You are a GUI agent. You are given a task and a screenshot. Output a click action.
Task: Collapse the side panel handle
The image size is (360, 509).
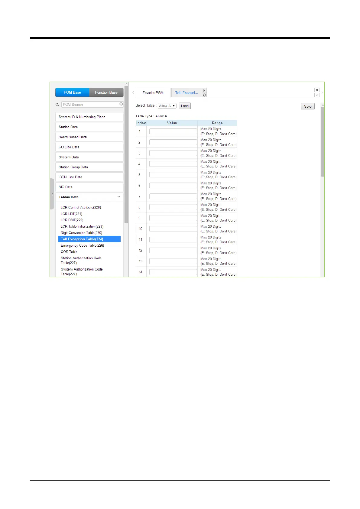coord(52,194)
